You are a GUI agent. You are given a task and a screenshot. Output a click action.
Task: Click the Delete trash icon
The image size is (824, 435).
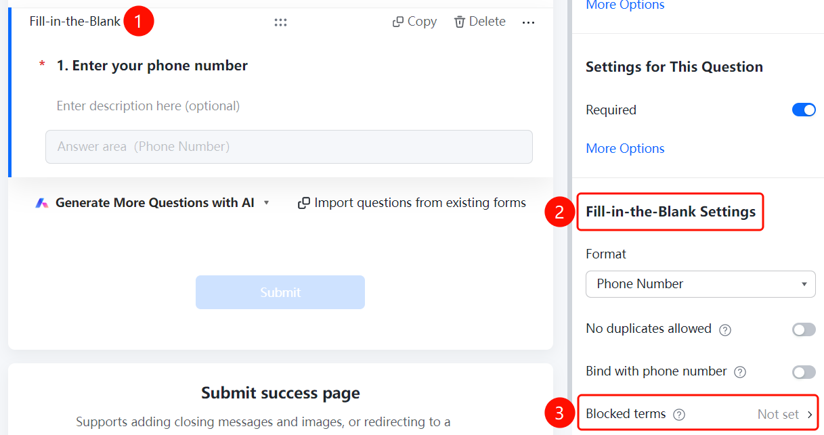460,22
